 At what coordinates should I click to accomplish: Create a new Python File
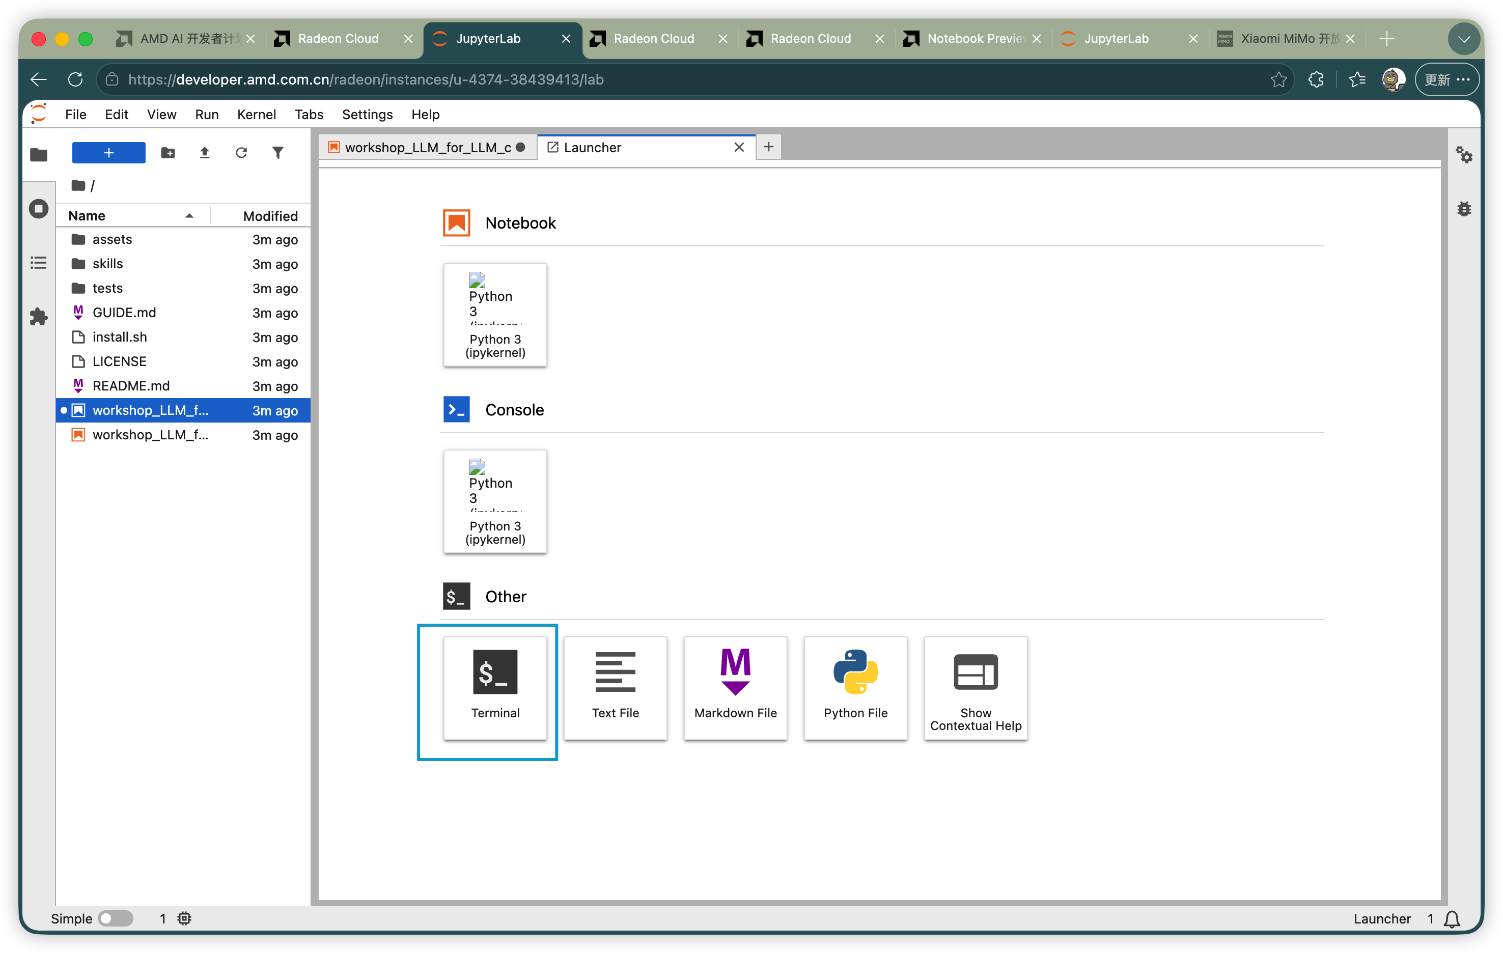pos(855,688)
